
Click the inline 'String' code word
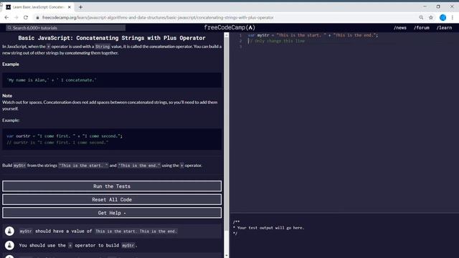pos(103,47)
